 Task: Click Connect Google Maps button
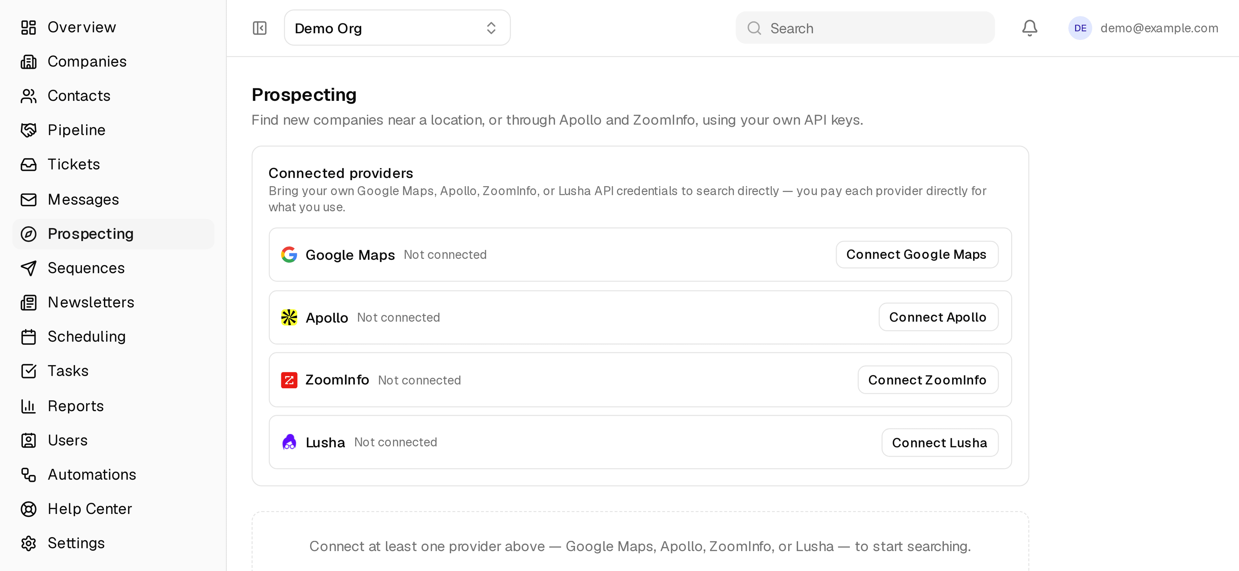click(x=917, y=255)
